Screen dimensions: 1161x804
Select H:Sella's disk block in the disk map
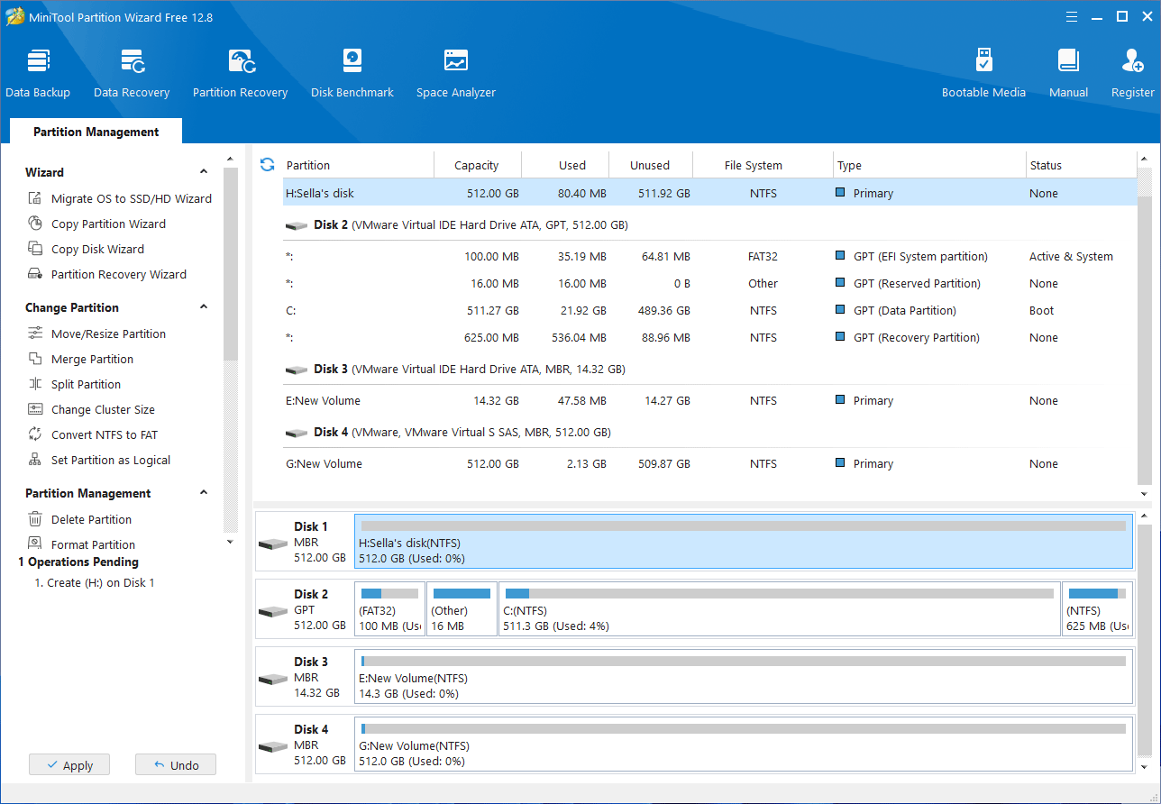tap(744, 542)
